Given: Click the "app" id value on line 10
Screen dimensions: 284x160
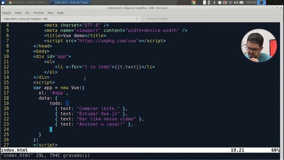Looking at the screenshot, I should [62, 56].
